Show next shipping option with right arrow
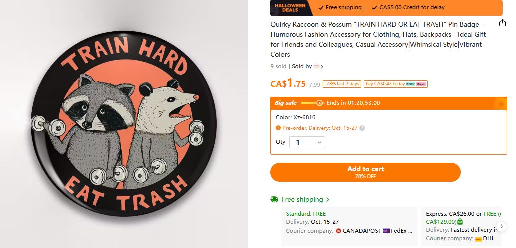Image resolution: width=516 pixels, height=248 pixels. [501, 226]
